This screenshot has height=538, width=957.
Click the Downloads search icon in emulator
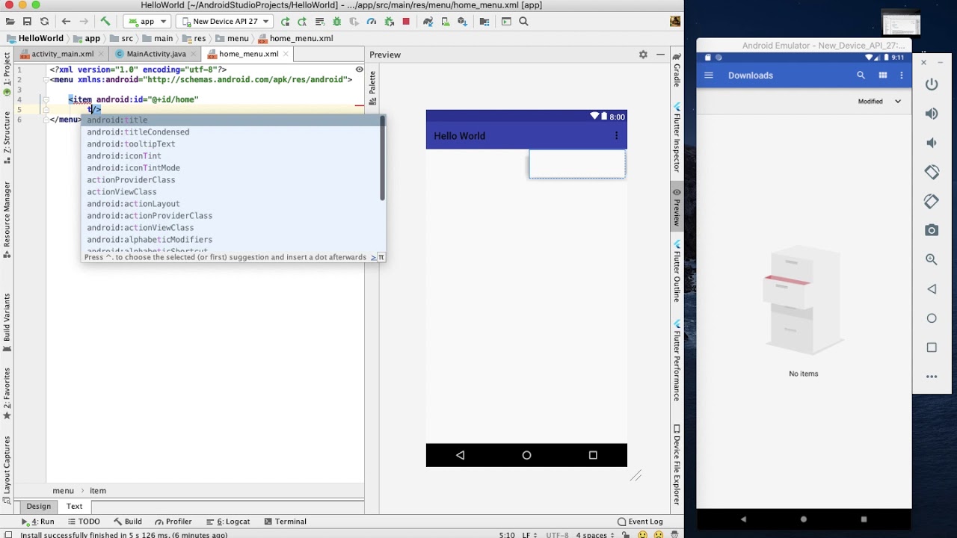coord(861,75)
